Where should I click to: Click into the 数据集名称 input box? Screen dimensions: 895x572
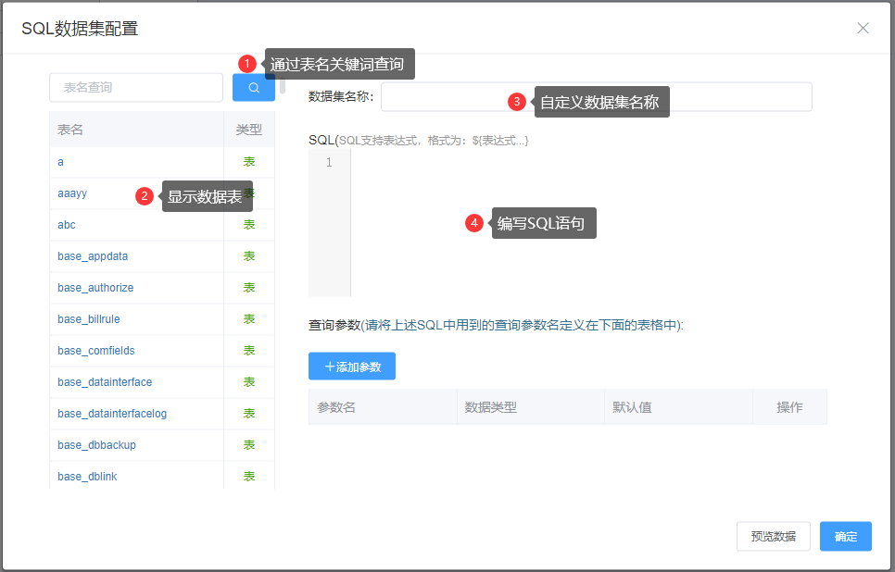[596, 97]
